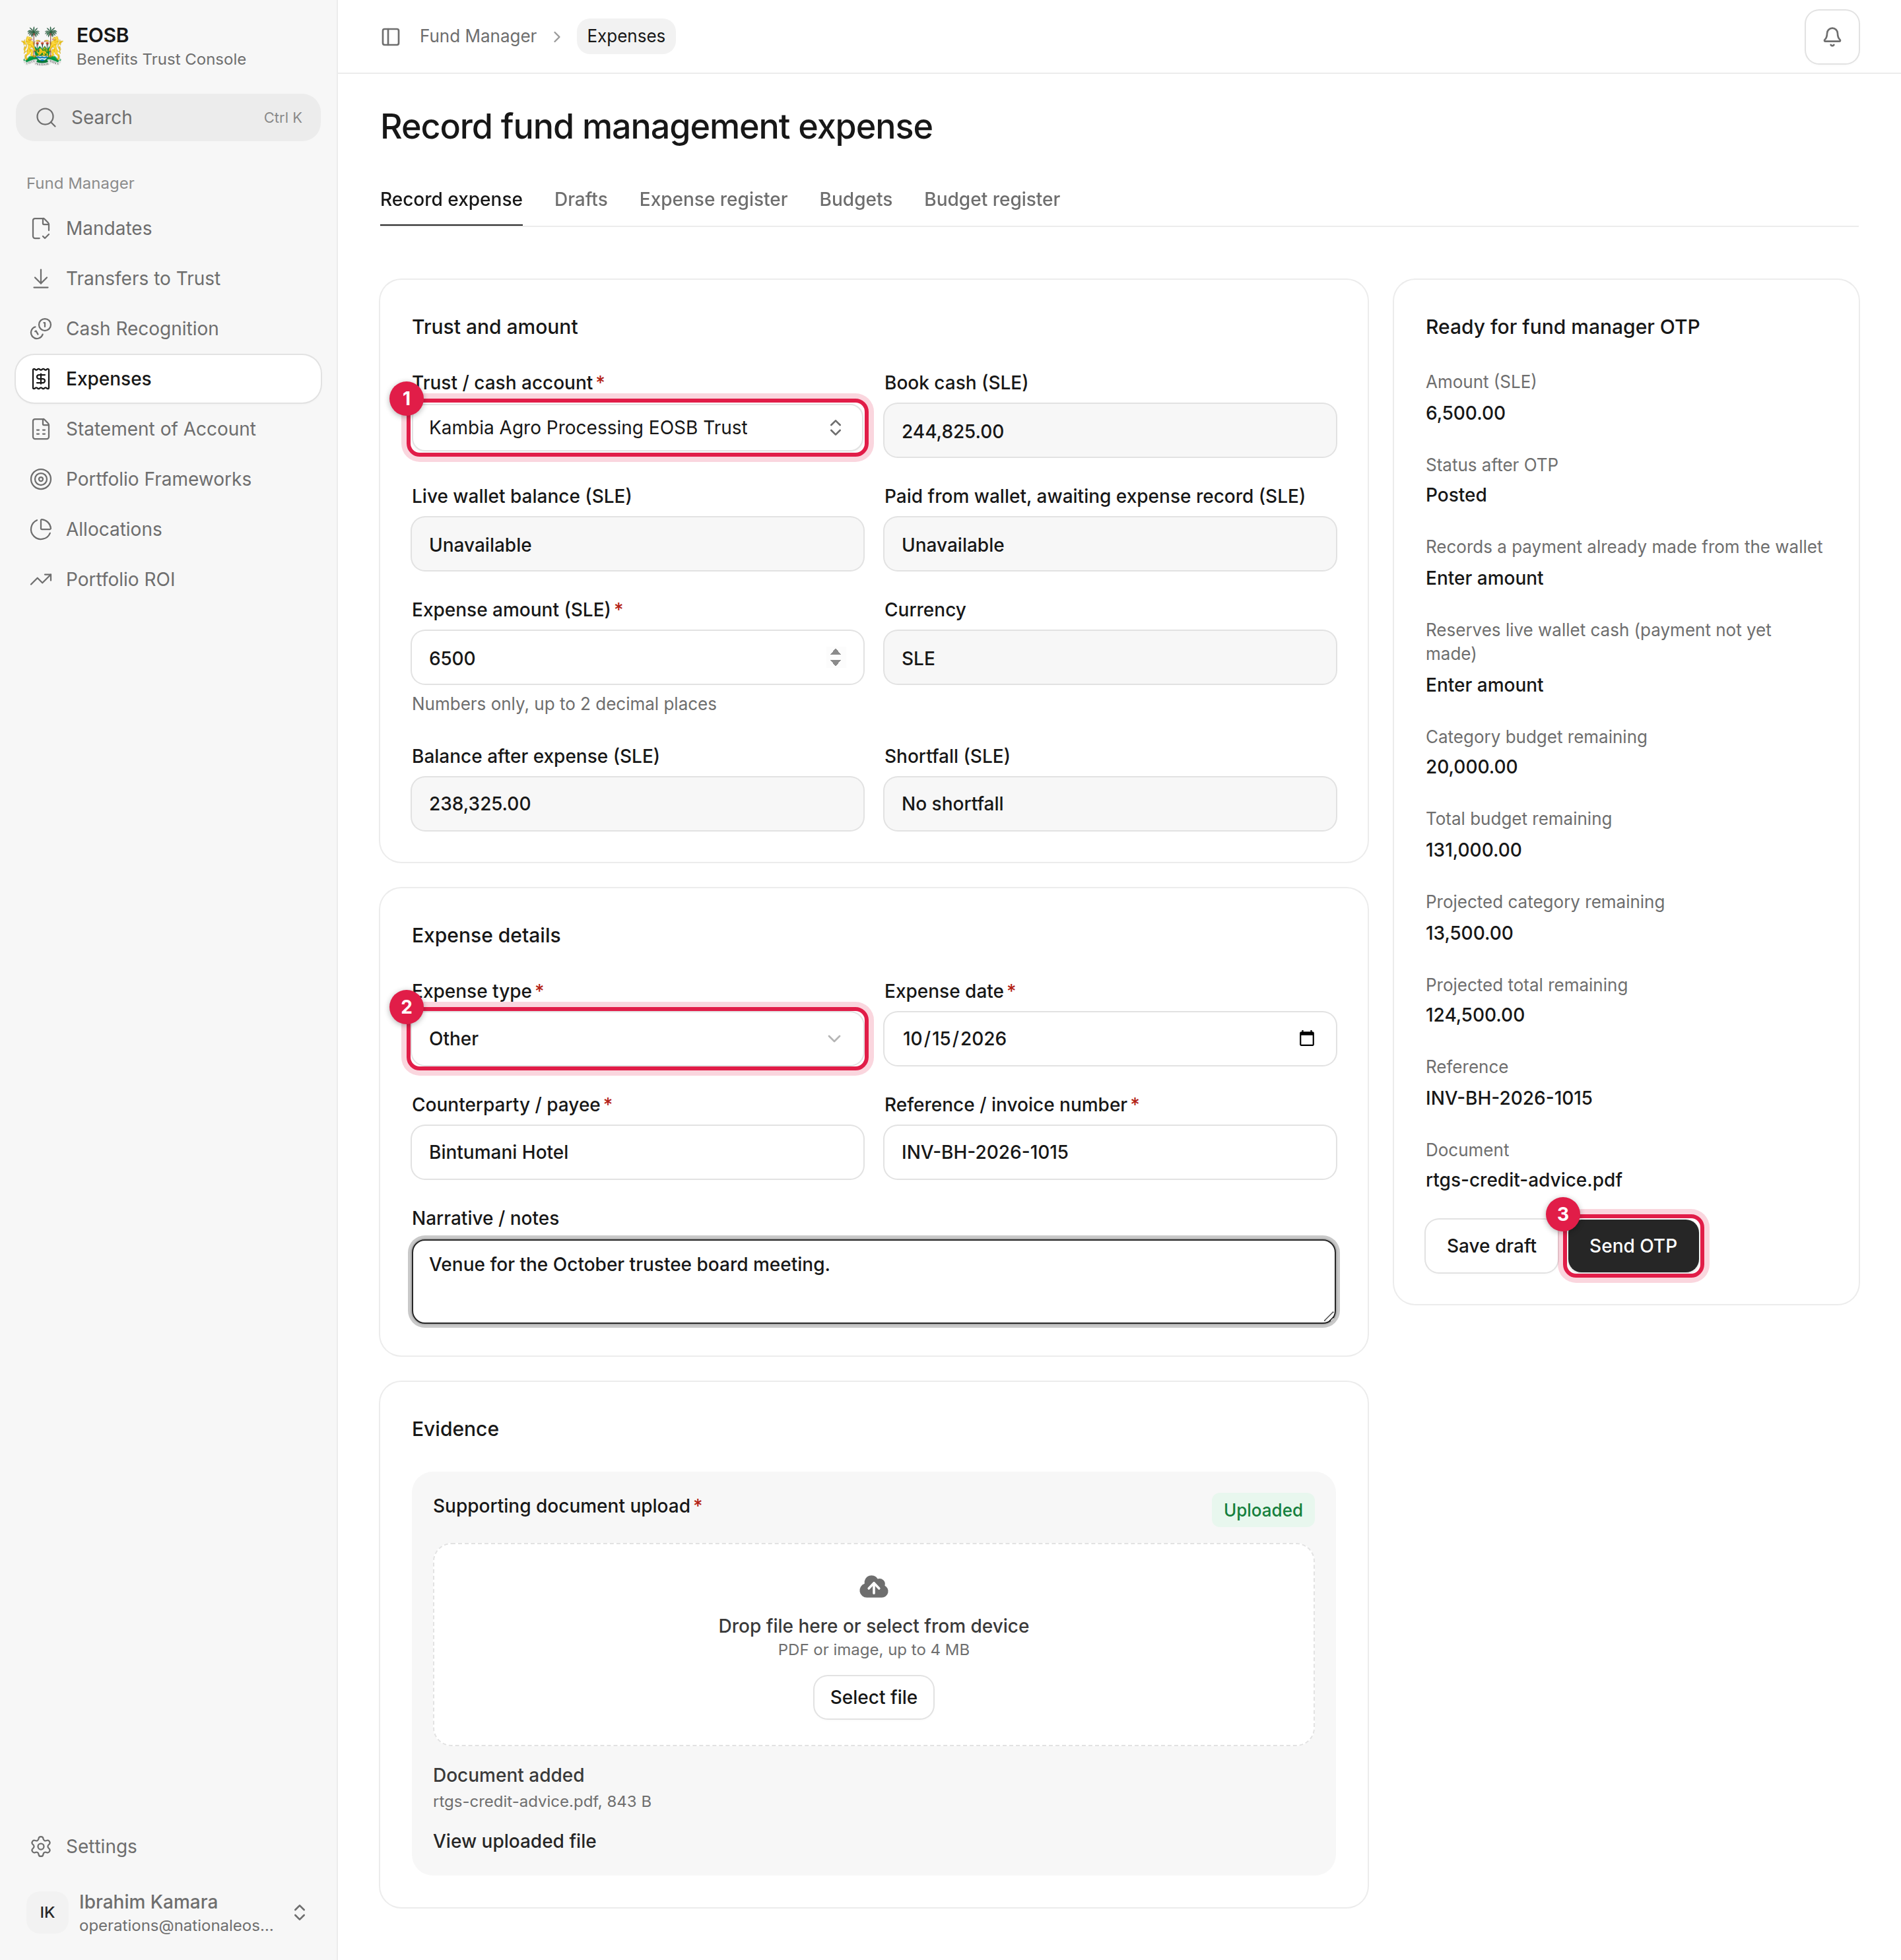Click the Settings gear icon
Screen dimensions: 1901x1960
[x=41, y=1846]
